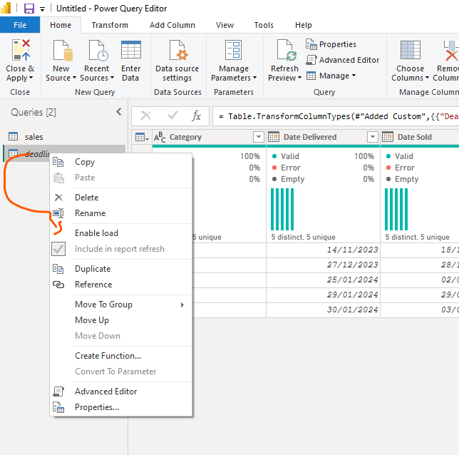Click the Manage Parameters icon
This screenshot has width=459, height=455.
pos(233,50)
